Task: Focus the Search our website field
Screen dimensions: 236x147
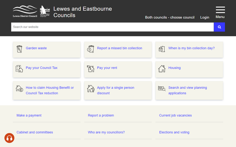Action: point(112,27)
